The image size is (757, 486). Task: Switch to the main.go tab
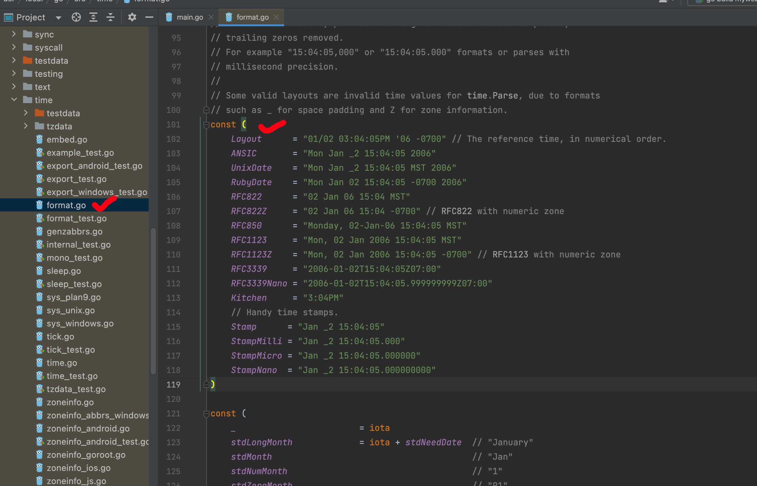[x=189, y=17]
